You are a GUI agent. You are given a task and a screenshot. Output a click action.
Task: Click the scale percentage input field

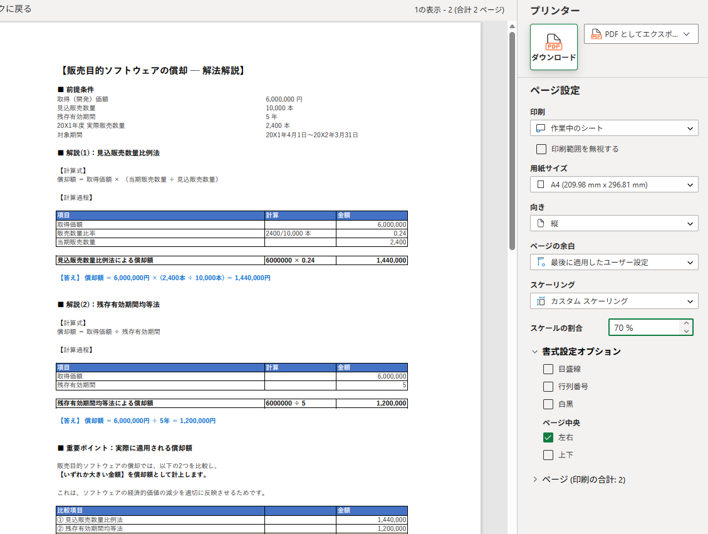coord(642,328)
